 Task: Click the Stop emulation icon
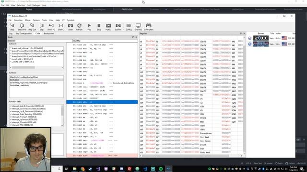[99, 27]
